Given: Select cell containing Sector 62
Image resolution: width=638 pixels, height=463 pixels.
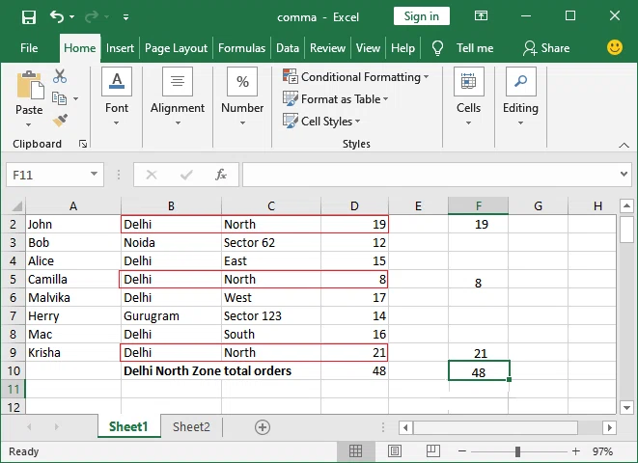Looking at the screenshot, I should pyautogui.click(x=271, y=243).
